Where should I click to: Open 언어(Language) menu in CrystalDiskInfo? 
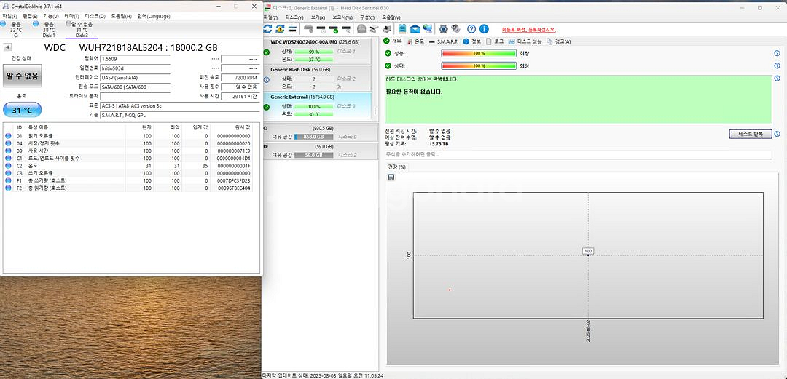pyautogui.click(x=154, y=16)
